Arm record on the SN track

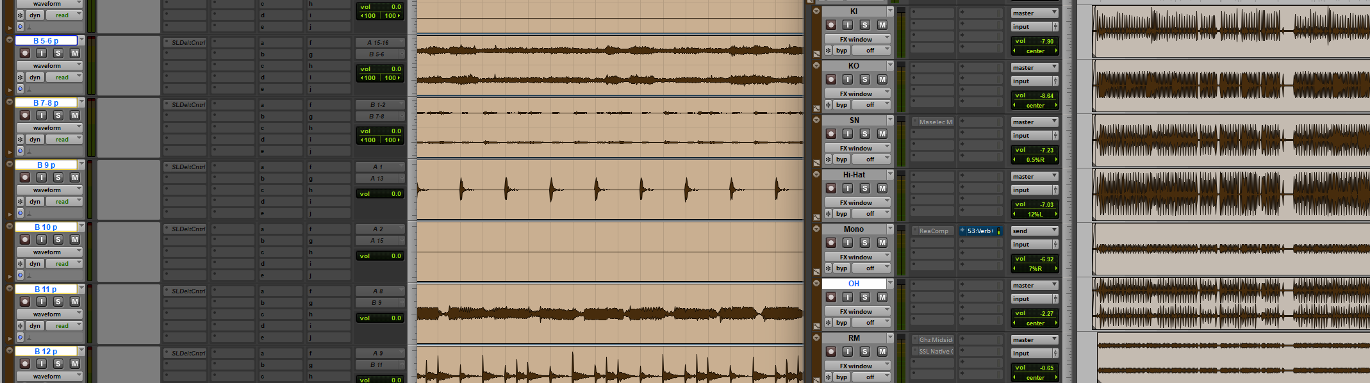[x=831, y=134]
